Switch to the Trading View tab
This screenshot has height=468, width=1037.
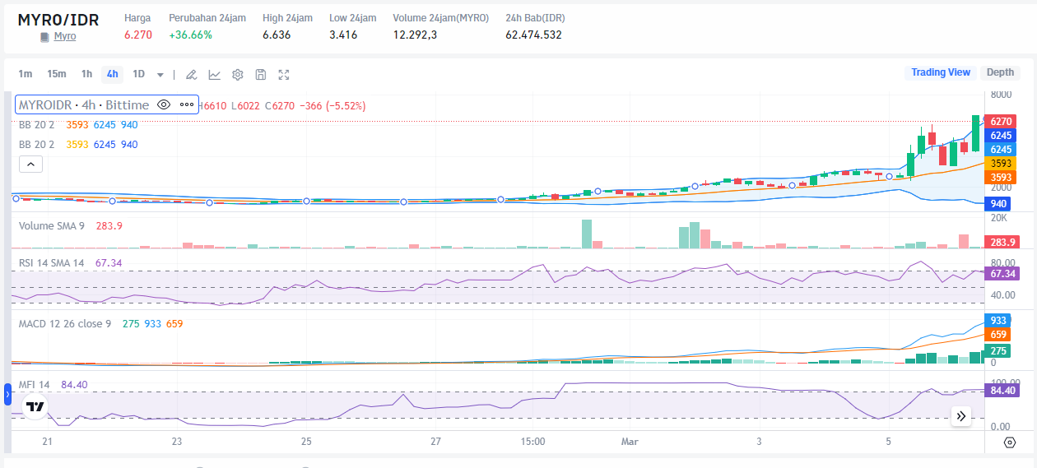point(941,72)
